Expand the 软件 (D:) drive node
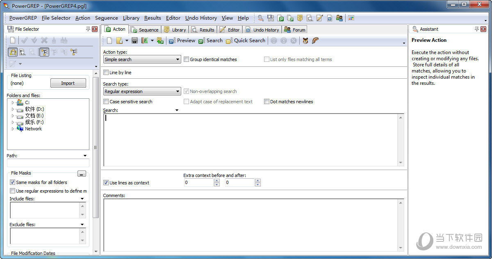This screenshot has height=259, width=492. (x=13, y=109)
